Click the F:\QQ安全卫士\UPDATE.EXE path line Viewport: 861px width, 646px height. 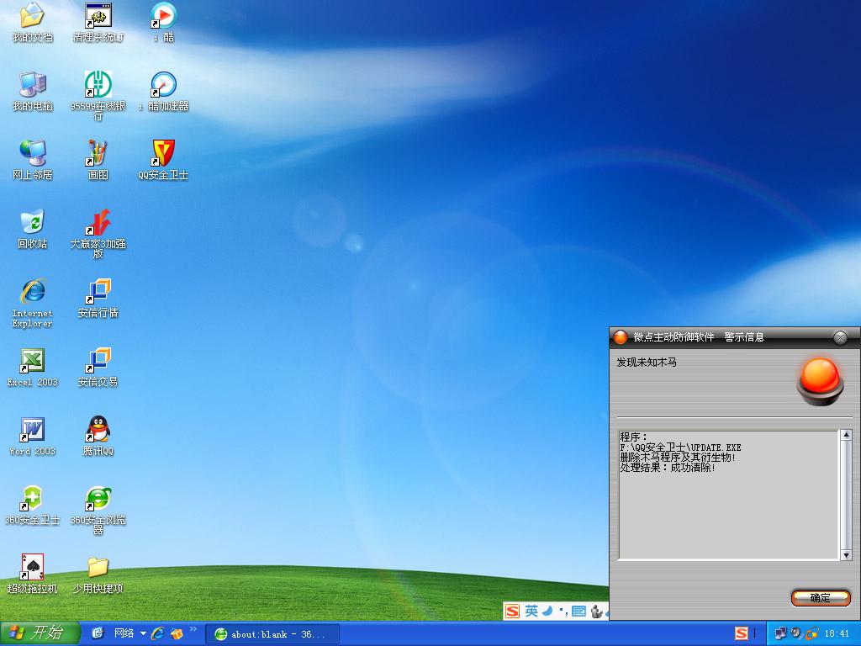[681, 447]
